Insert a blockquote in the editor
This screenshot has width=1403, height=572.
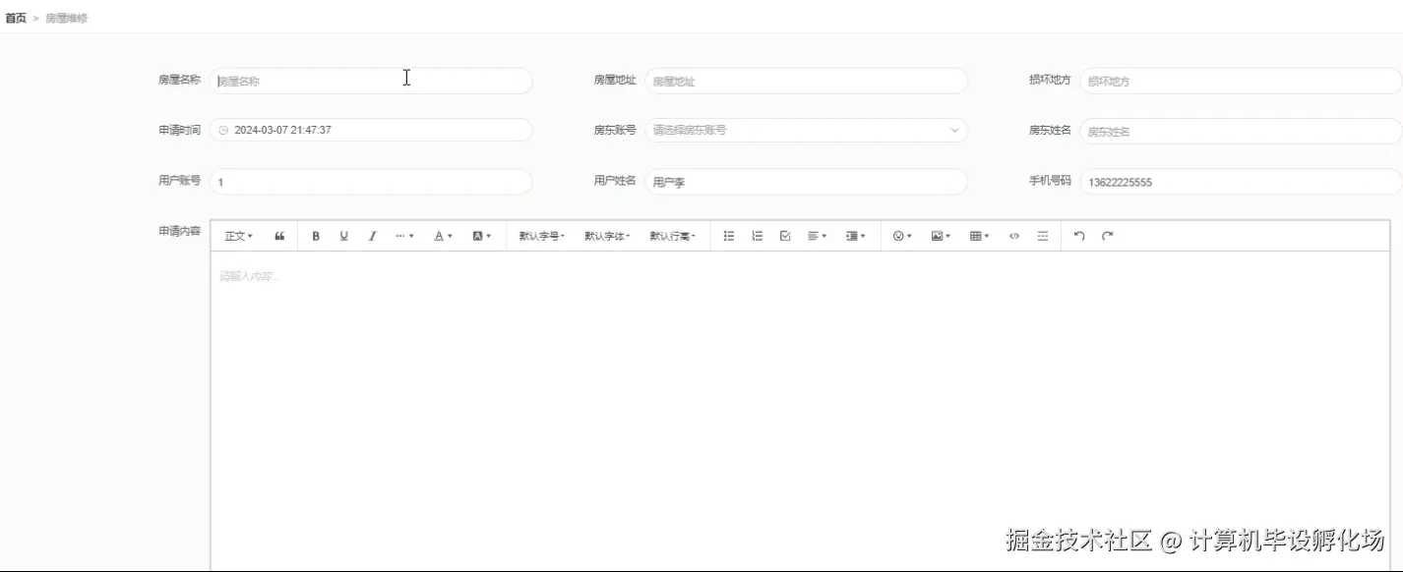pyautogui.click(x=279, y=235)
